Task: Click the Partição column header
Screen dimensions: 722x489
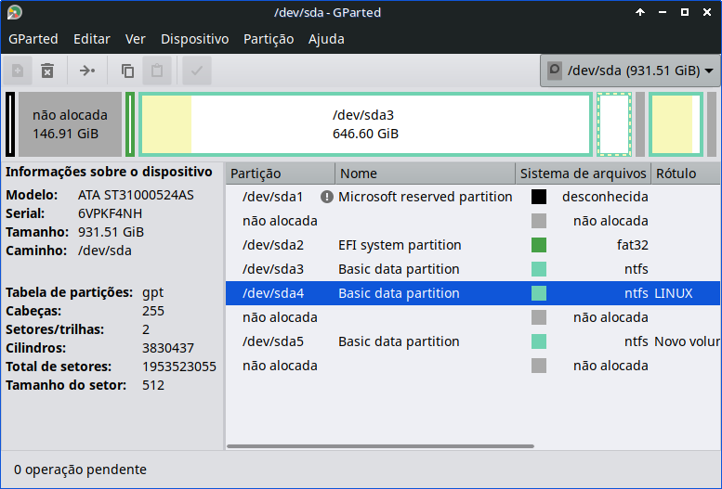Action: click(x=281, y=174)
